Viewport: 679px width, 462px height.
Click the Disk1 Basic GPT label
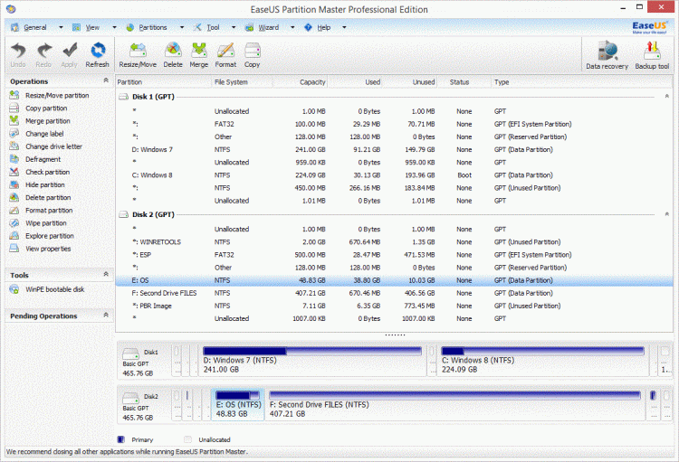click(140, 361)
